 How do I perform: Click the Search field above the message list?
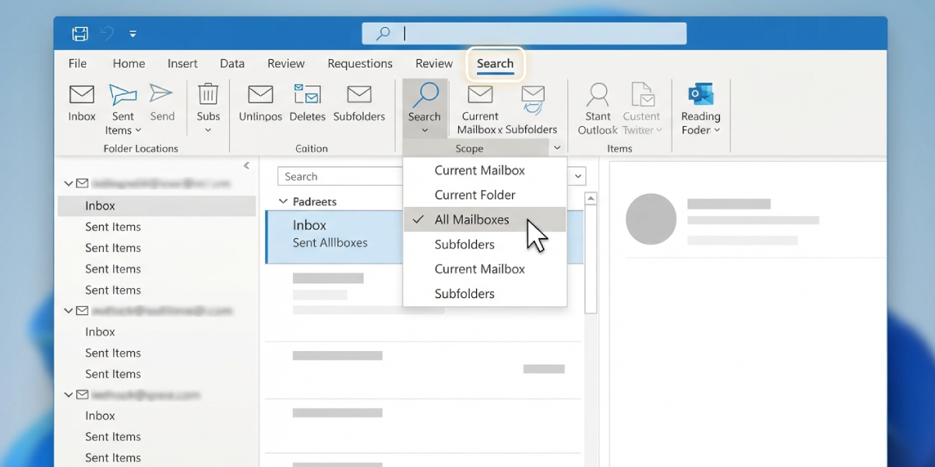[340, 177]
